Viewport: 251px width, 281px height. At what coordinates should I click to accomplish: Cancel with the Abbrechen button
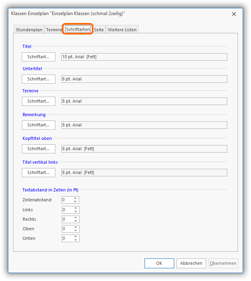[191, 263]
